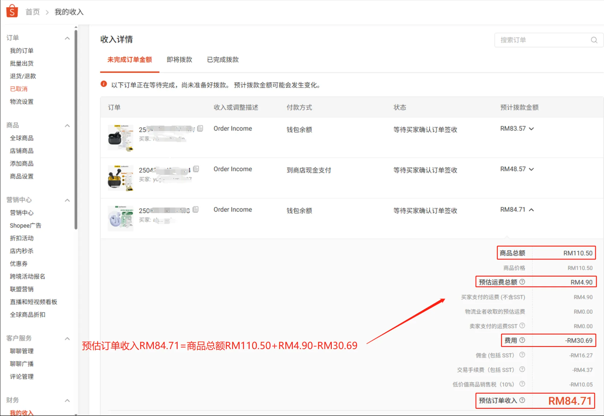Image resolution: width=604 pixels, height=416 pixels.
Task: Click the help icon beside 预估订单收入
Action: (x=522, y=400)
